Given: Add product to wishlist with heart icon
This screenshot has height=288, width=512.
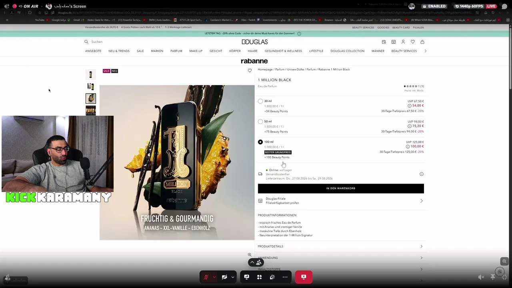Looking at the screenshot, I should 250,71.
